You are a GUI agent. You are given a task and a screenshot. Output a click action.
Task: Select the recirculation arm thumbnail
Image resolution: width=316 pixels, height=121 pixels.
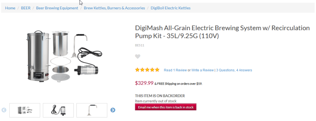coord(92,110)
